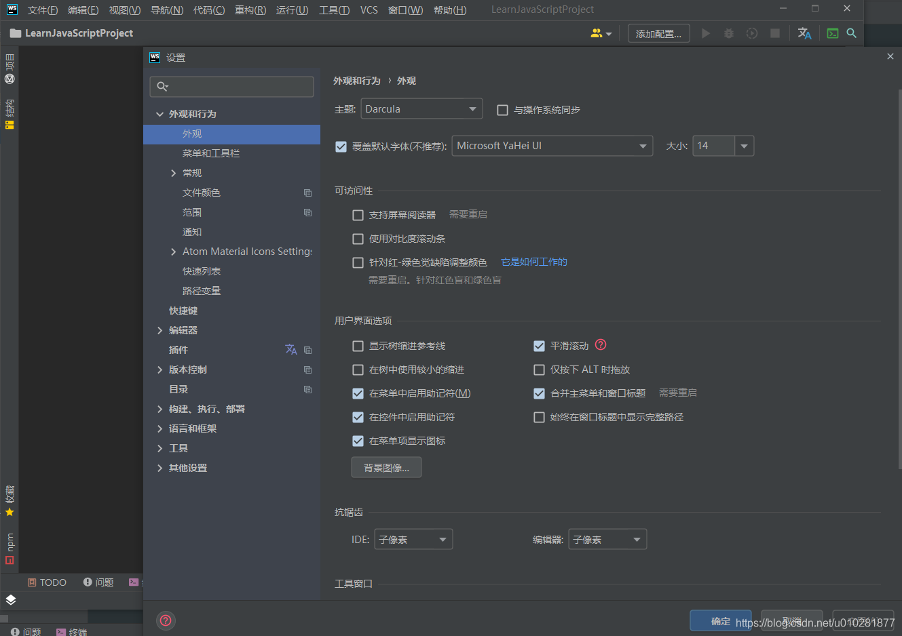Click the Debug bug icon
Image resolution: width=902 pixels, height=636 pixels.
pyautogui.click(x=729, y=33)
